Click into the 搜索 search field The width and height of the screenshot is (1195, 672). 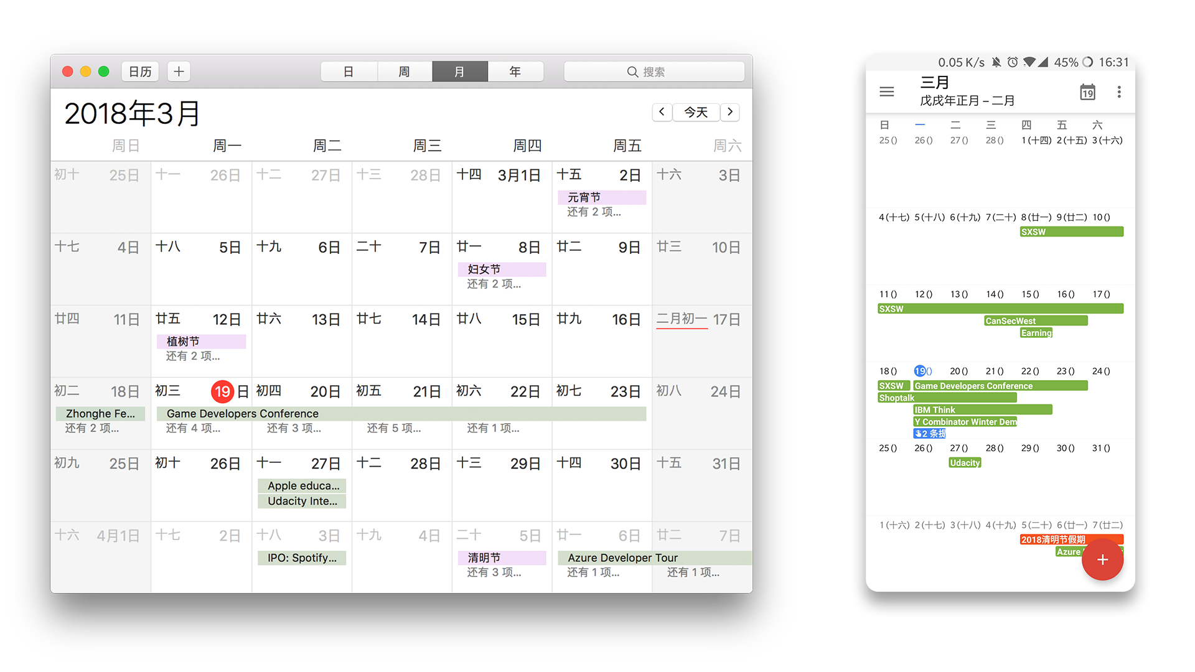click(654, 72)
